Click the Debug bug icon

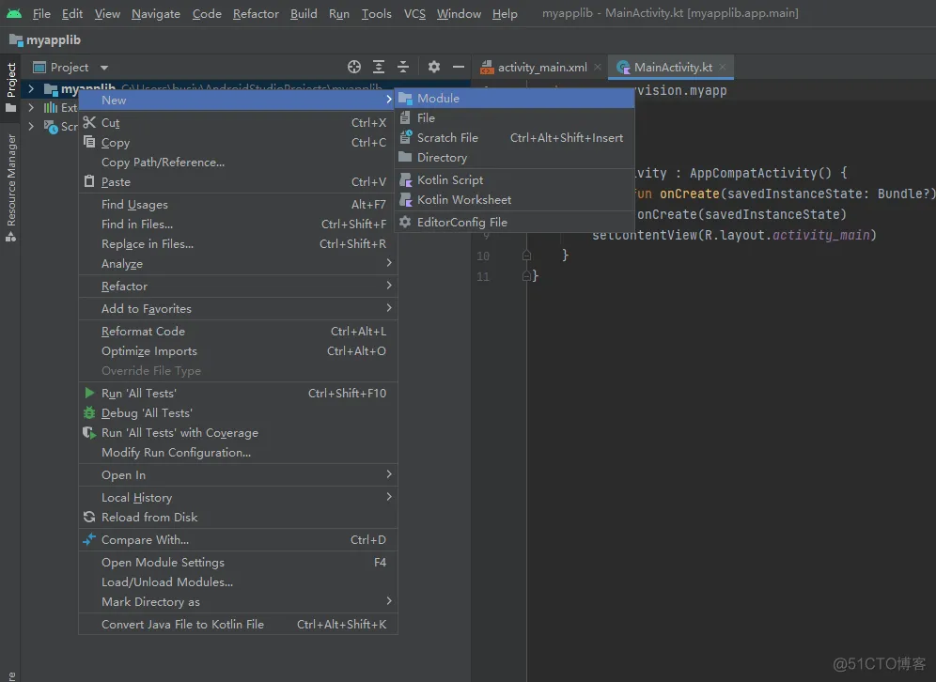[x=89, y=412]
